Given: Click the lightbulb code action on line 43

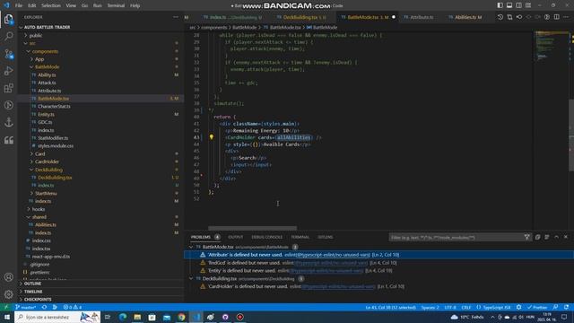Looking at the screenshot, I should tap(212, 137).
